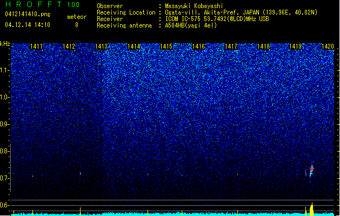Click the 1416 time axis label
Screen dimensions: 340x216
(198, 46)
